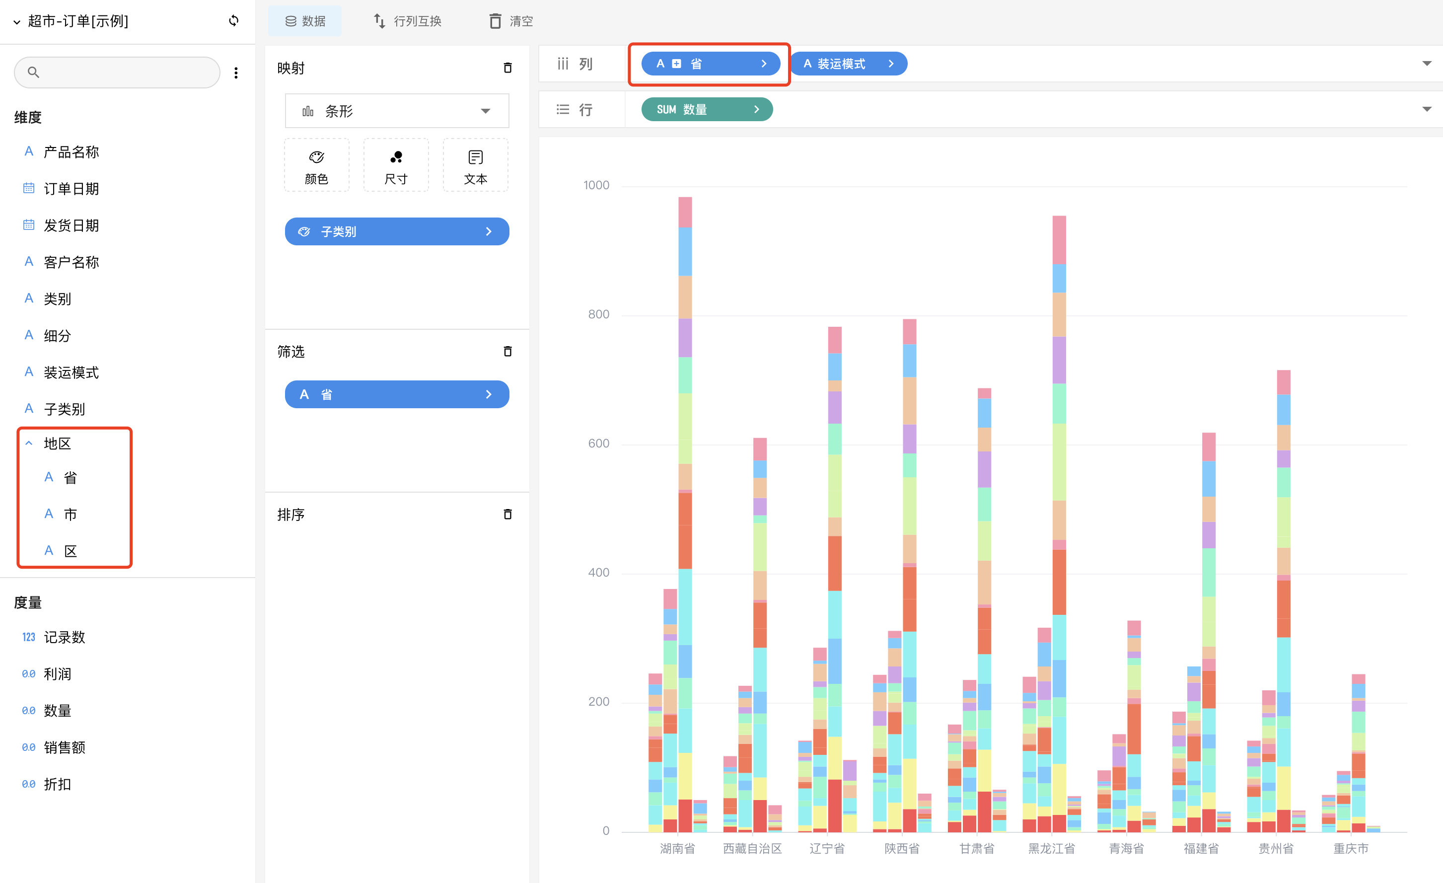Image resolution: width=1443 pixels, height=883 pixels.
Task: Open the 省 pill in the column shelf
Action: point(711,63)
